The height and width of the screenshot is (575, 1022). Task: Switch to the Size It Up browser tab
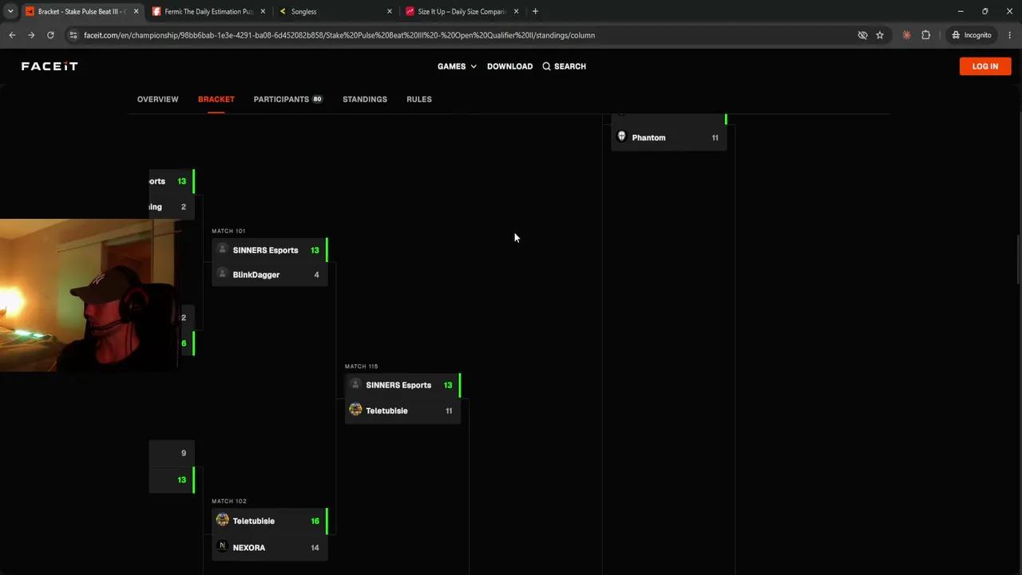[462, 11]
